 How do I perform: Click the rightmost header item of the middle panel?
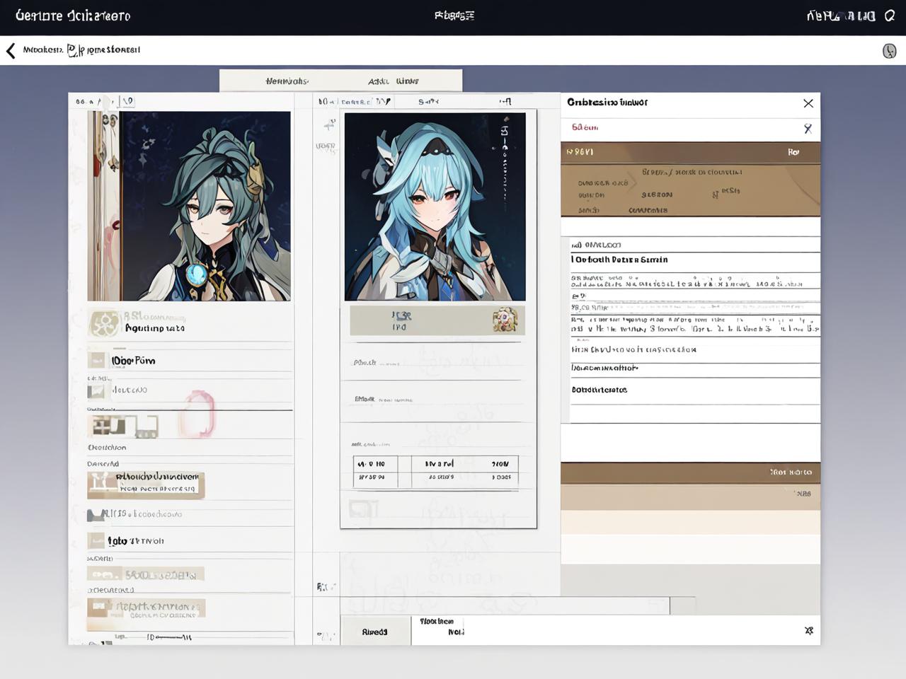505,102
